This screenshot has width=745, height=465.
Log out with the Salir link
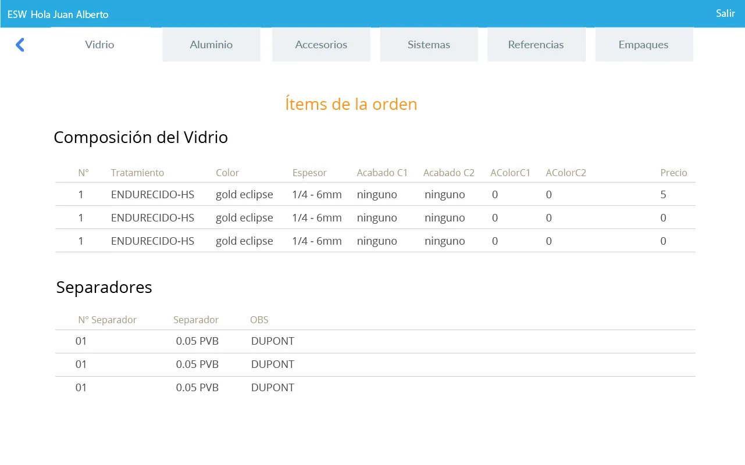726,13
